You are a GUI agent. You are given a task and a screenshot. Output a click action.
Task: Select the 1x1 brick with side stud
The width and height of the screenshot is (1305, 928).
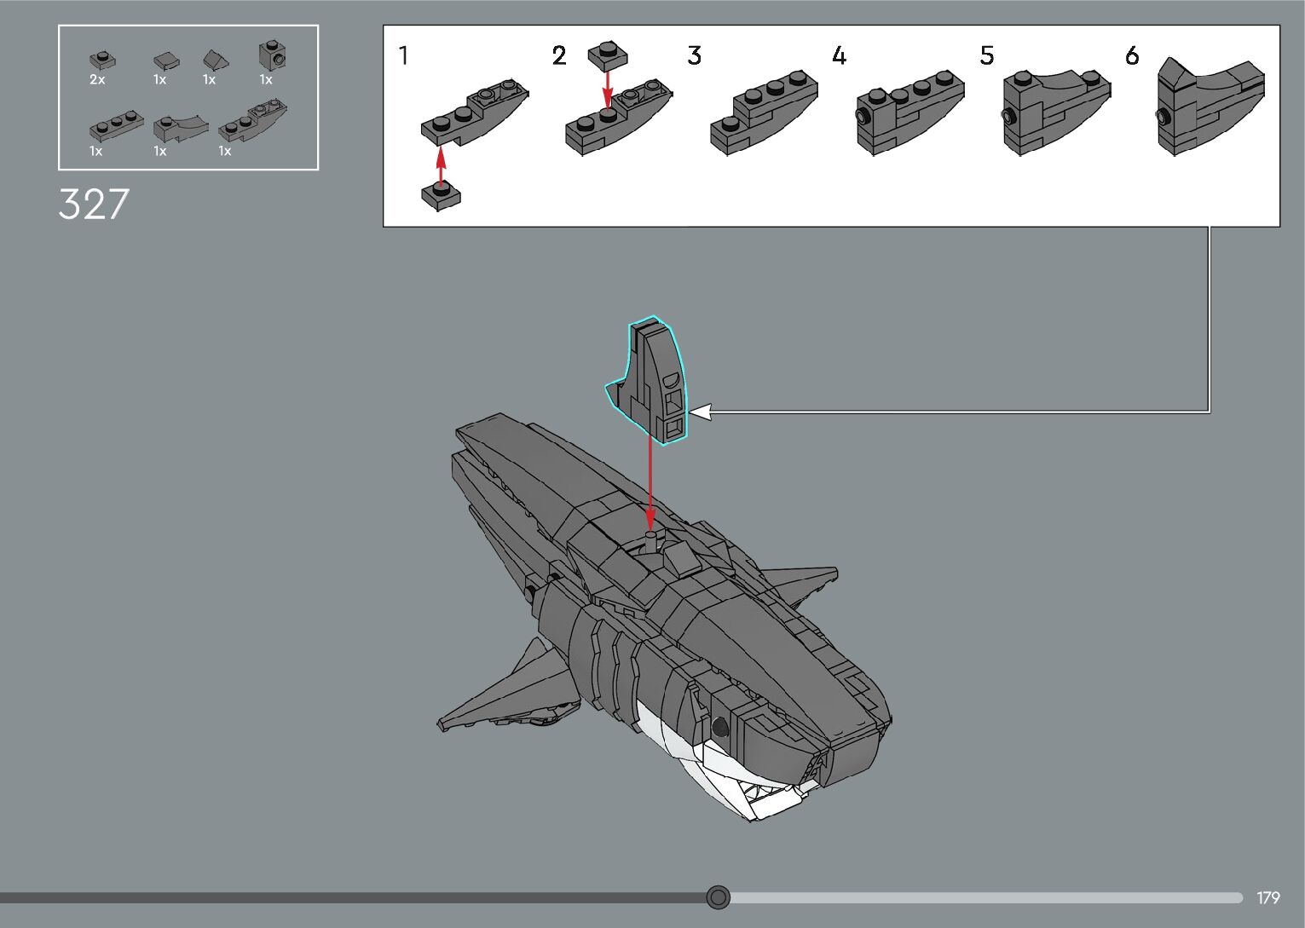click(x=272, y=56)
